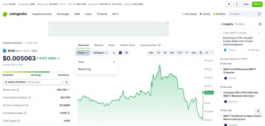
Task: Select the 7D time range
Action: coord(158,53)
